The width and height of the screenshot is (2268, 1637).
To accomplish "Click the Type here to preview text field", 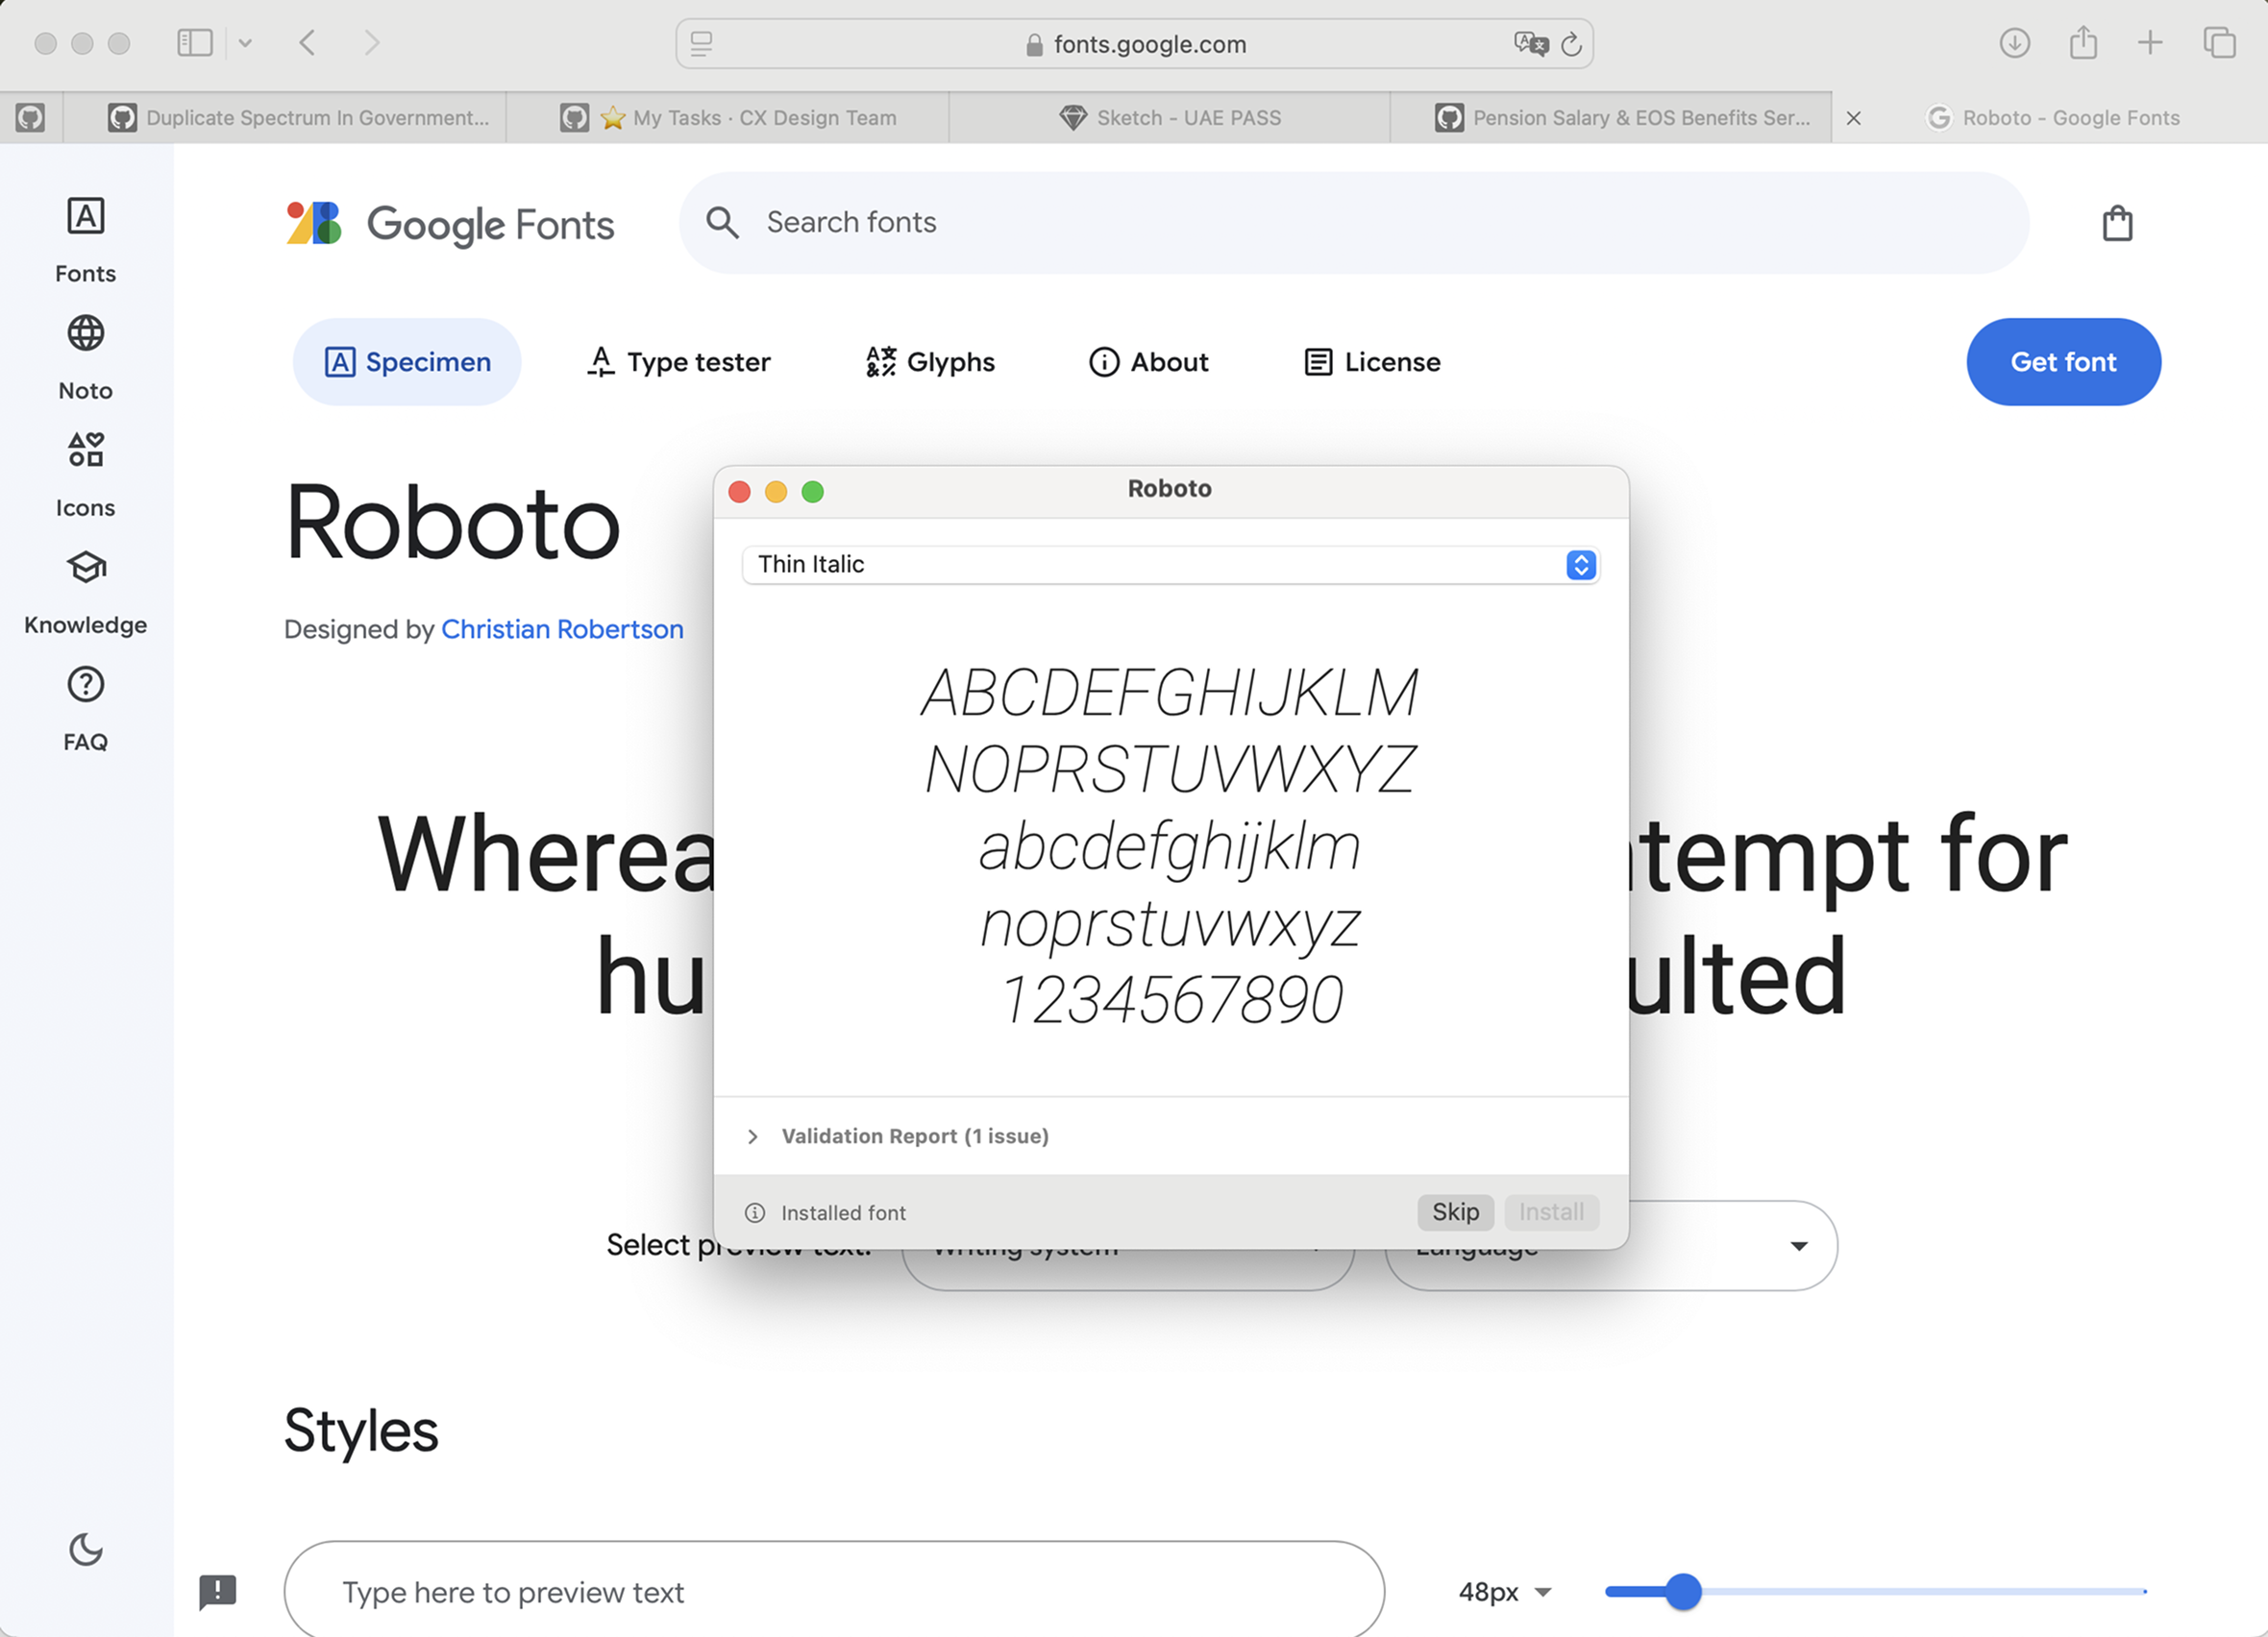I will [x=834, y=1591].
